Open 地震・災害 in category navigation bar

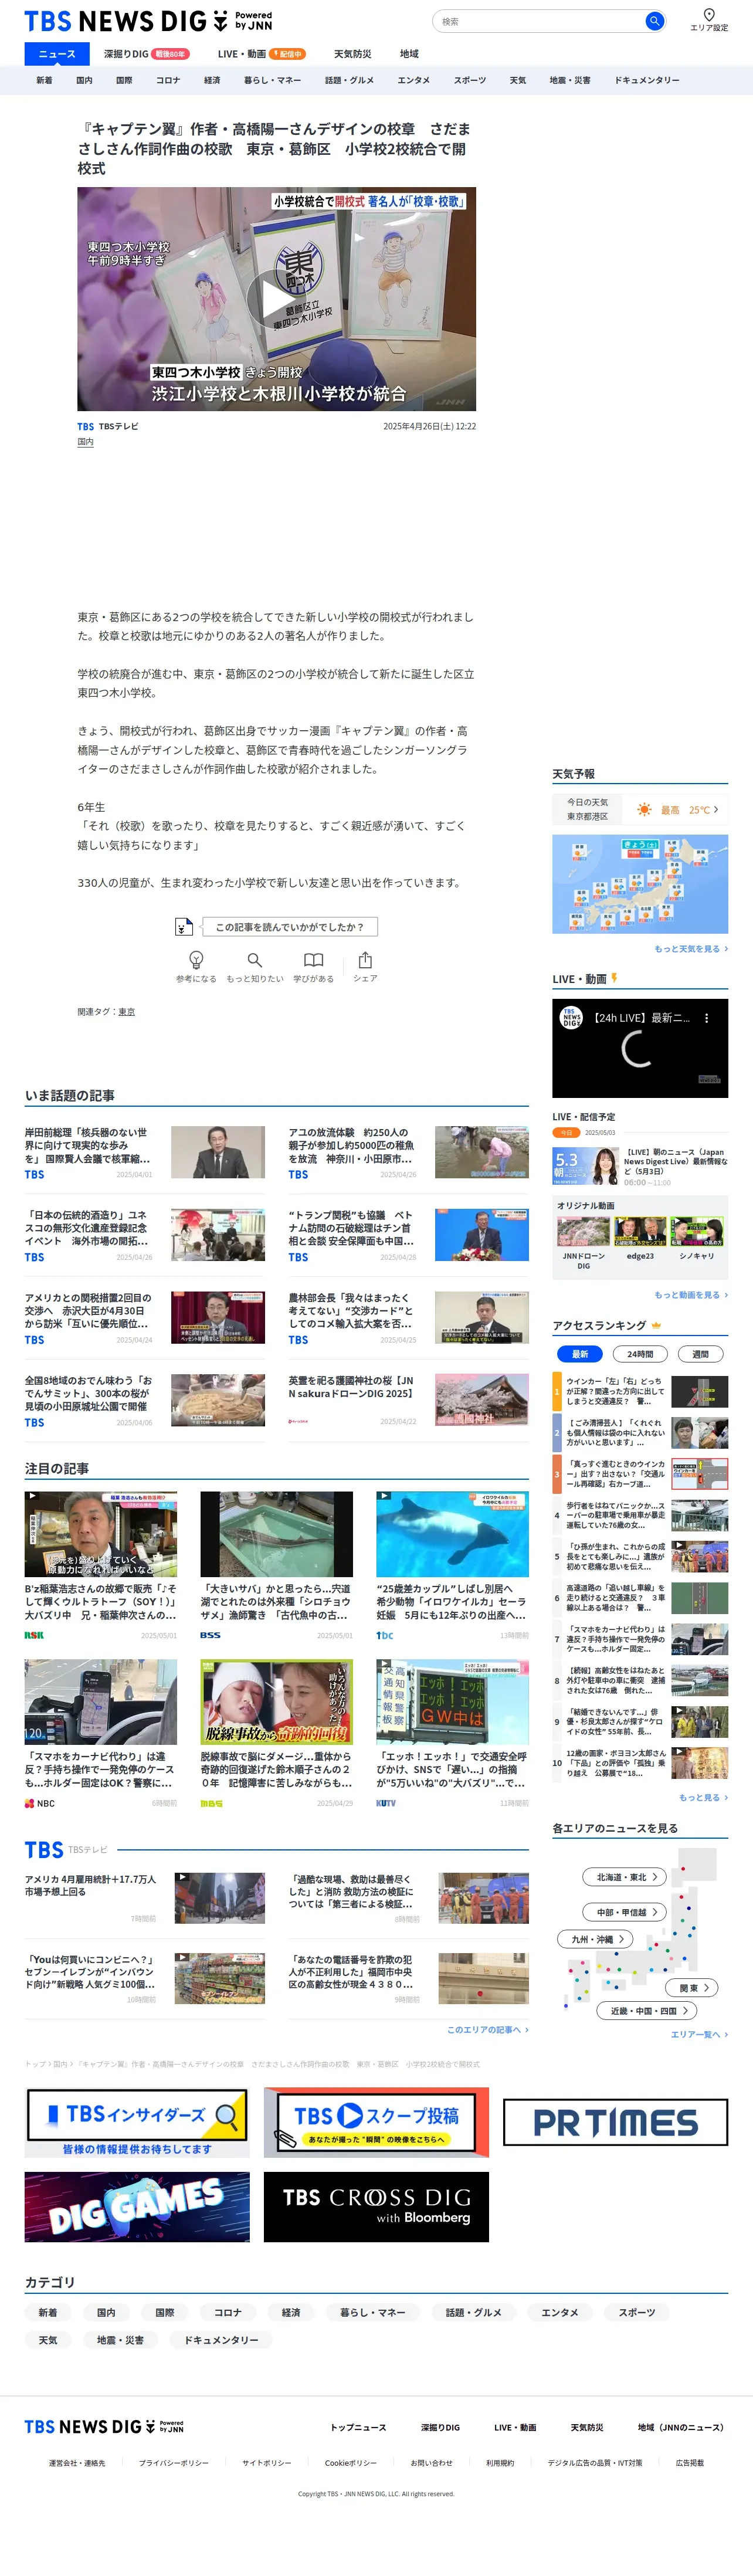[x=569, y=80]
